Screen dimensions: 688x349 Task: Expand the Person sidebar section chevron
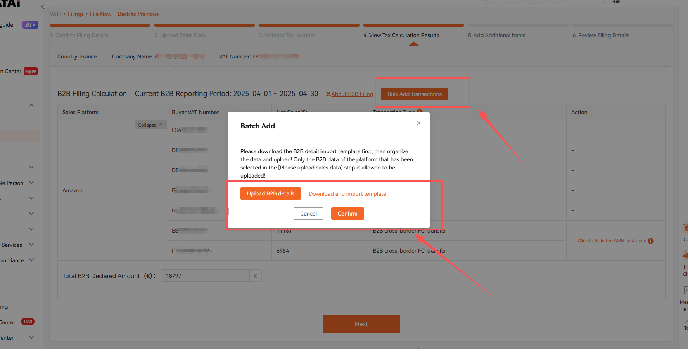[x=31, y=183]
